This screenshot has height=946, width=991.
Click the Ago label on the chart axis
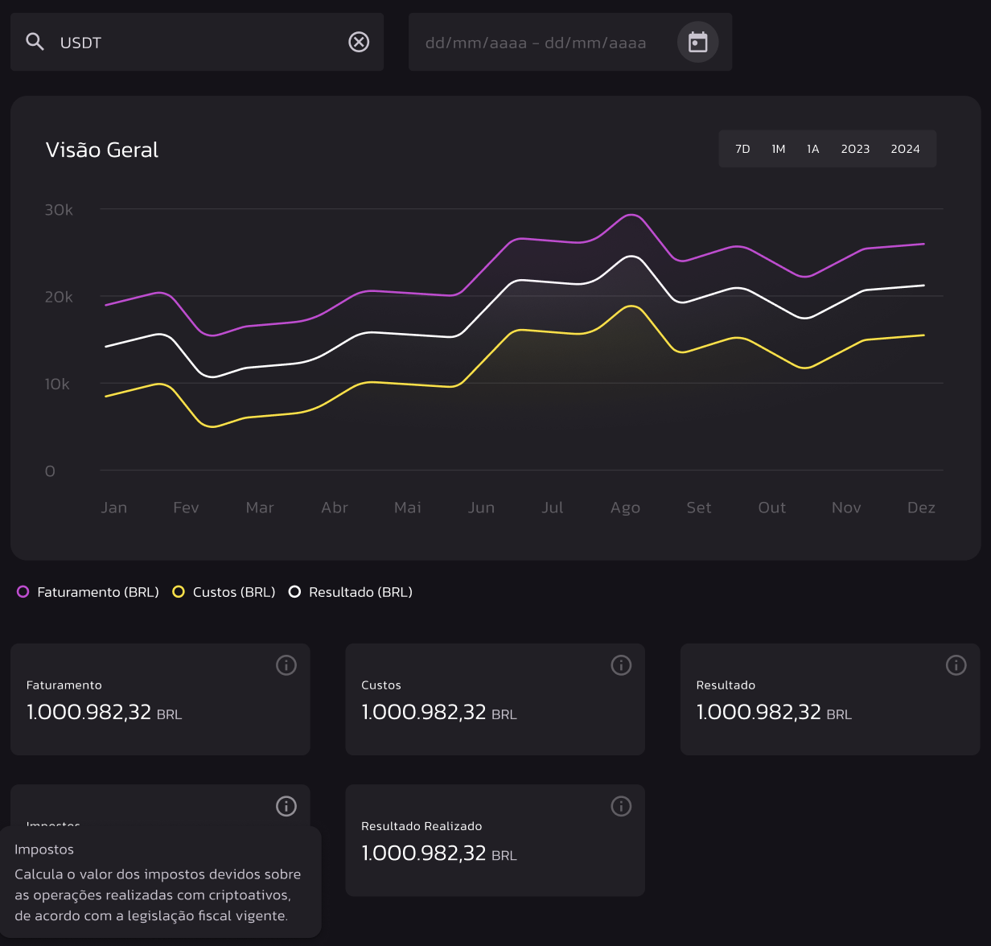(625, 508)
